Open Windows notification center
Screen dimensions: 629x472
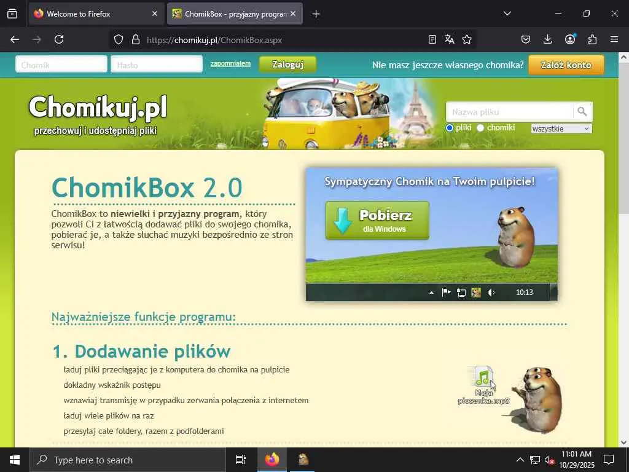[609, 460]
